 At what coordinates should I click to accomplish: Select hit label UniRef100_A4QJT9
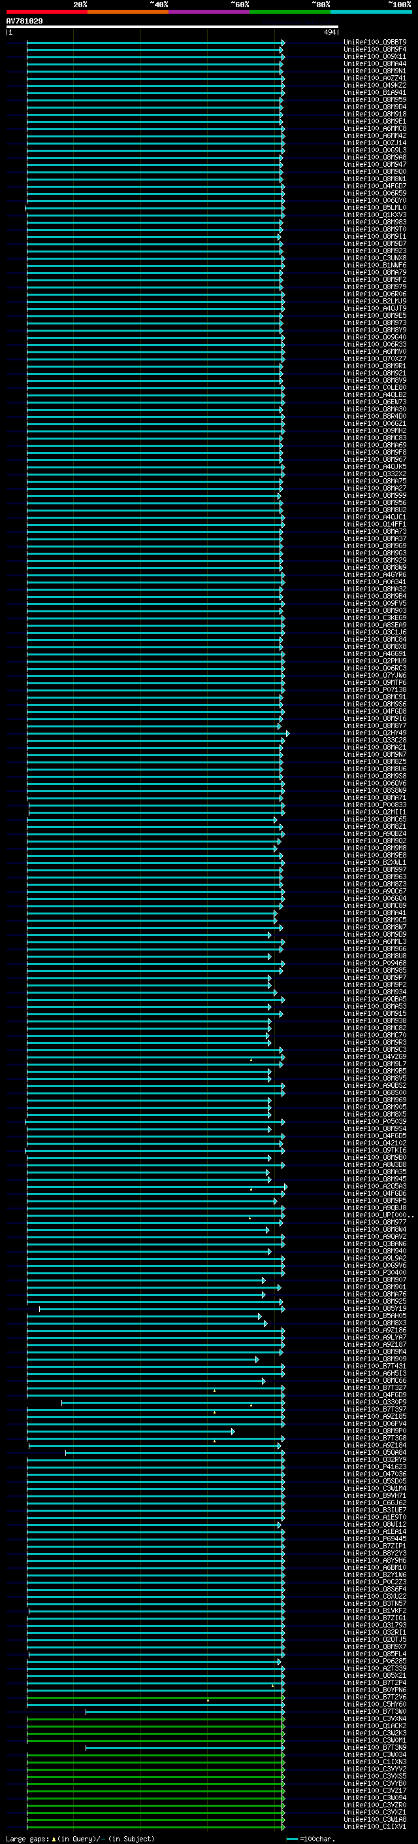pos(375,309)
